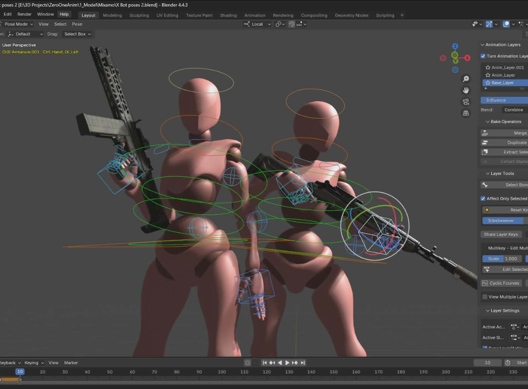Open the Local transform orientation dropdown

point(257,24)
